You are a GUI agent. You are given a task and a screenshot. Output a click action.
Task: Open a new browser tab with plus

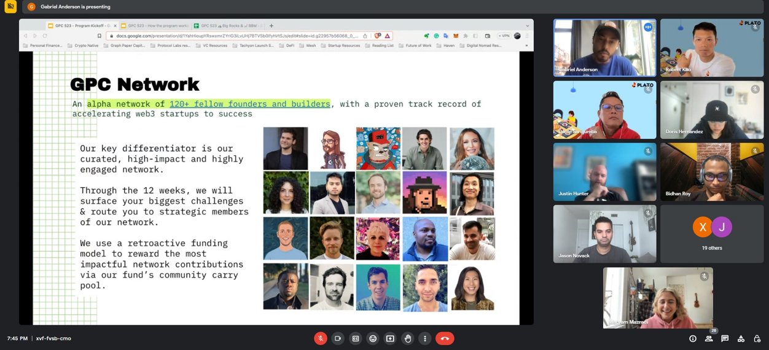[x=271, y=26]
